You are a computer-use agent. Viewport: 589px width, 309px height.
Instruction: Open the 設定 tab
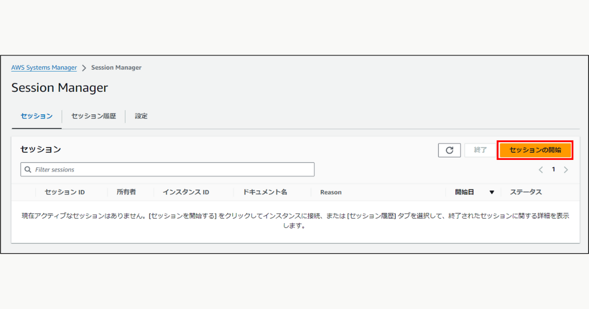coord(141,116)
